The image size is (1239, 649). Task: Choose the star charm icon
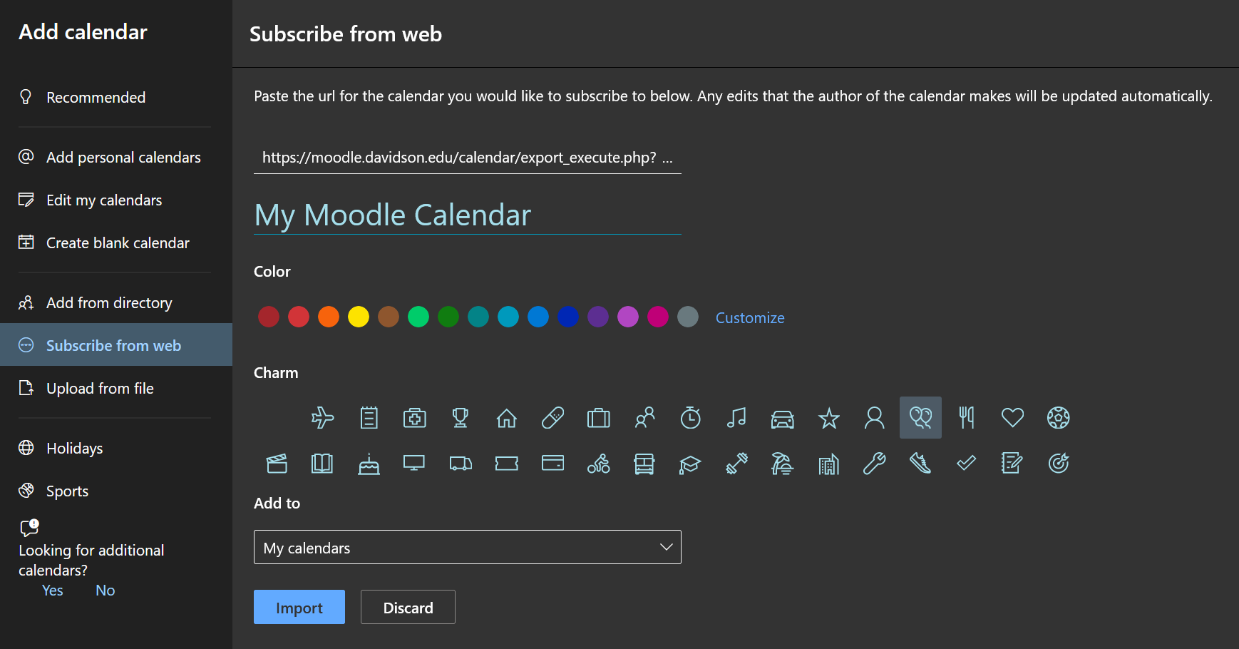[828, 417]
